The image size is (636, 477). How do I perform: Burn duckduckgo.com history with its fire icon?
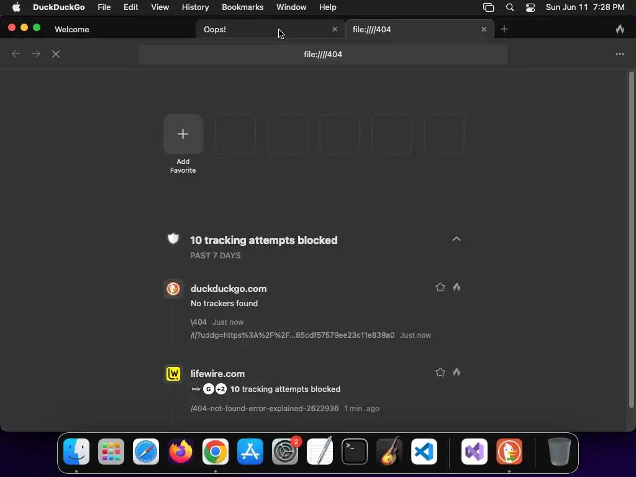click(x=457, y=287)
